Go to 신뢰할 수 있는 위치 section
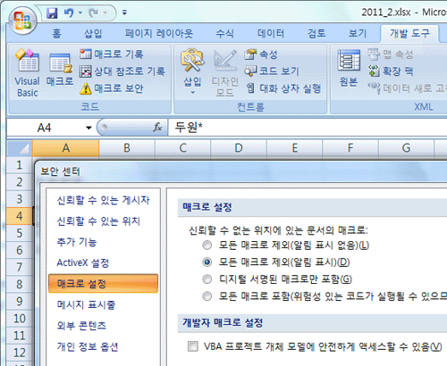The width and height of the screenshot is (447, 366). click(x=98, y=221)
